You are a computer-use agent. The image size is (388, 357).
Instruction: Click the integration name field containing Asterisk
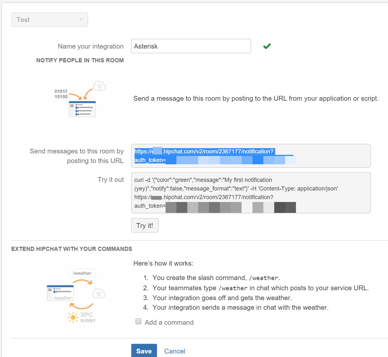point(191,46)
